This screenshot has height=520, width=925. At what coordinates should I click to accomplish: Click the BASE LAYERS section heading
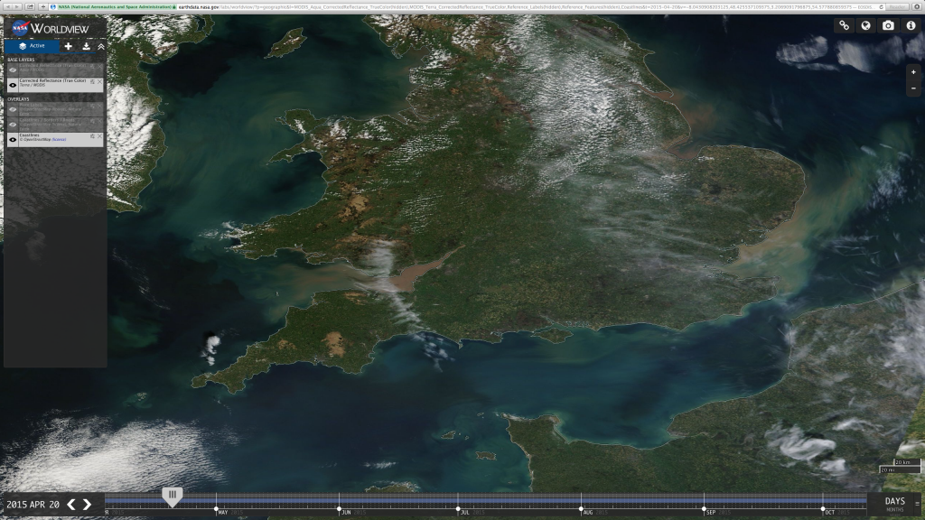point(22,60)
